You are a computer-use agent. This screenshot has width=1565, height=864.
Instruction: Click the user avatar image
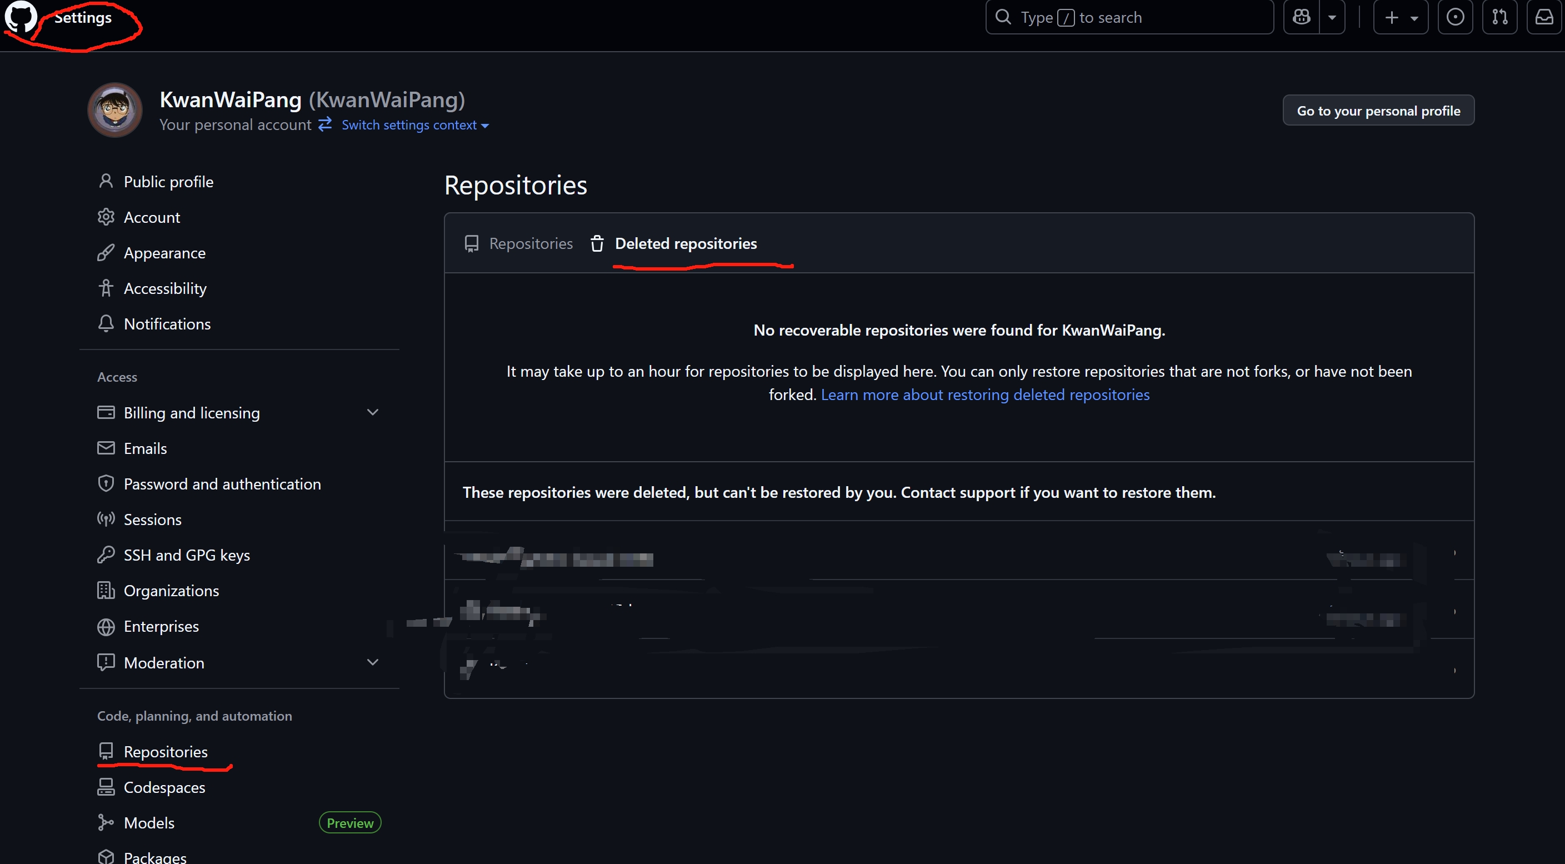coord(115,110)
